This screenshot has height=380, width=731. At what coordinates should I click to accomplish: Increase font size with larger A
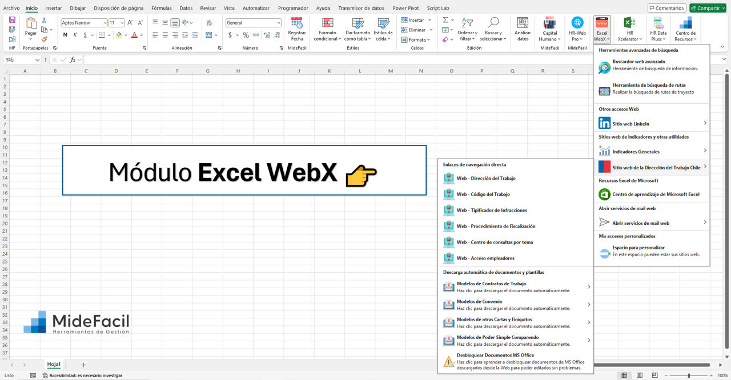(x=130, y=23)
